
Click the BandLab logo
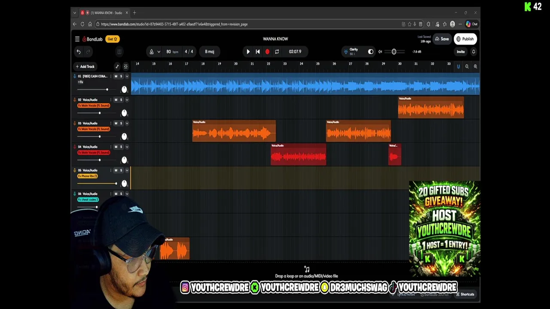pos(92,39)
